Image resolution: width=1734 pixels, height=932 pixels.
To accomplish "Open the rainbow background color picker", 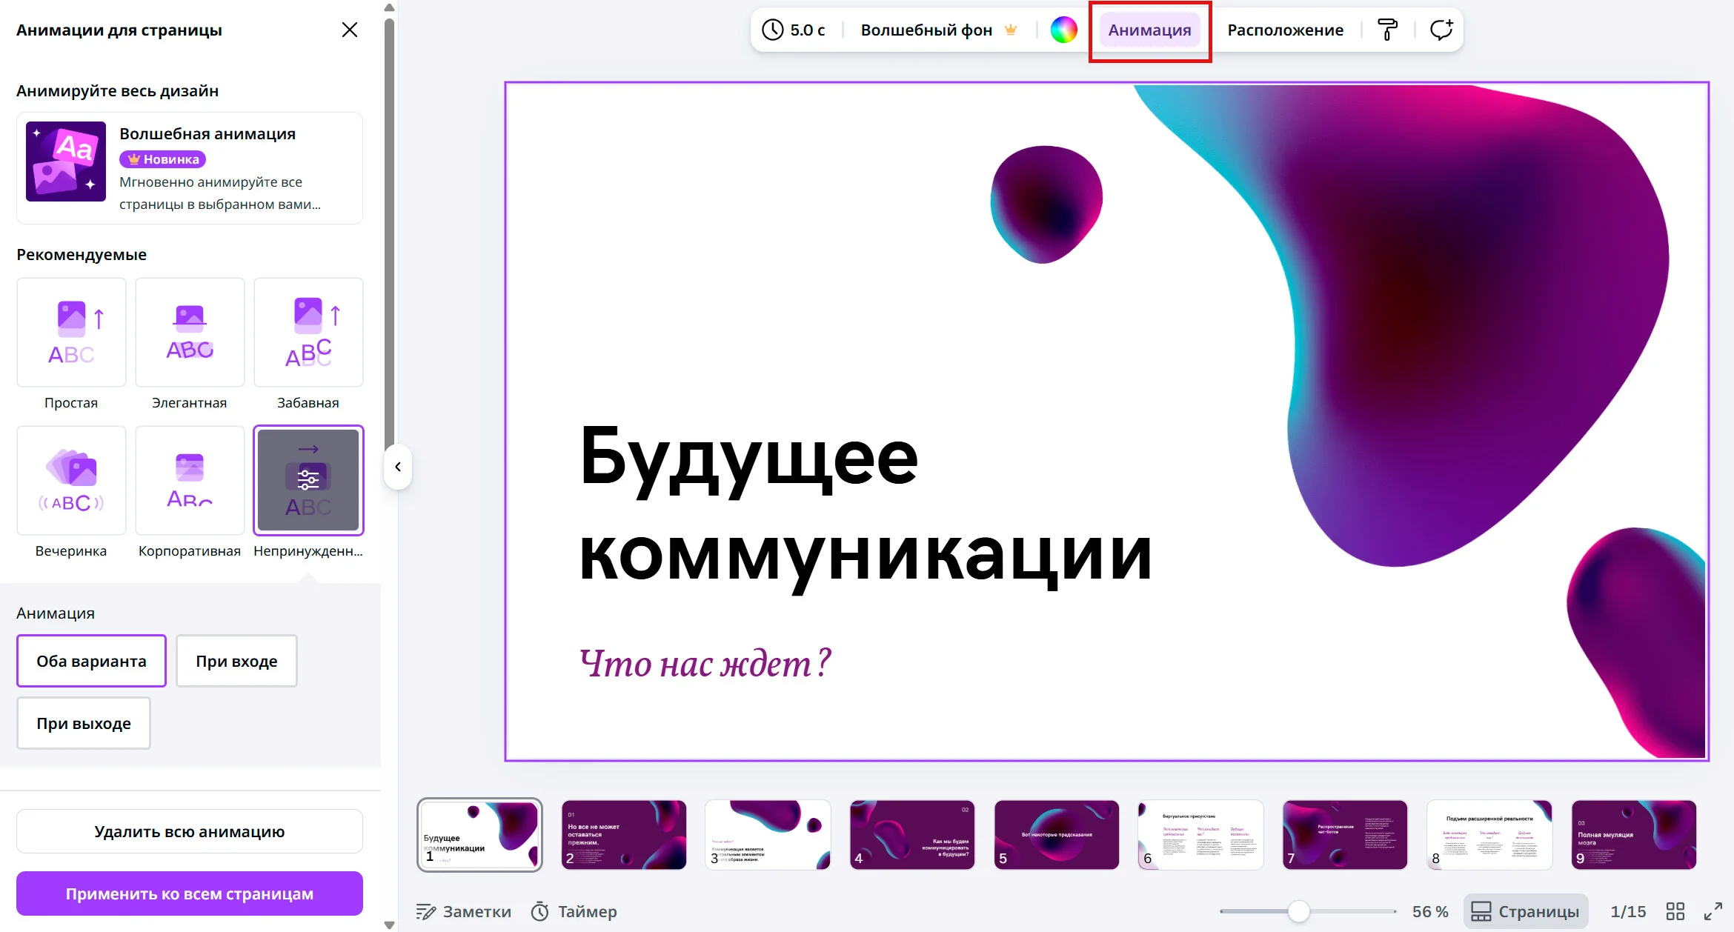I will (x=1063, y=30).
